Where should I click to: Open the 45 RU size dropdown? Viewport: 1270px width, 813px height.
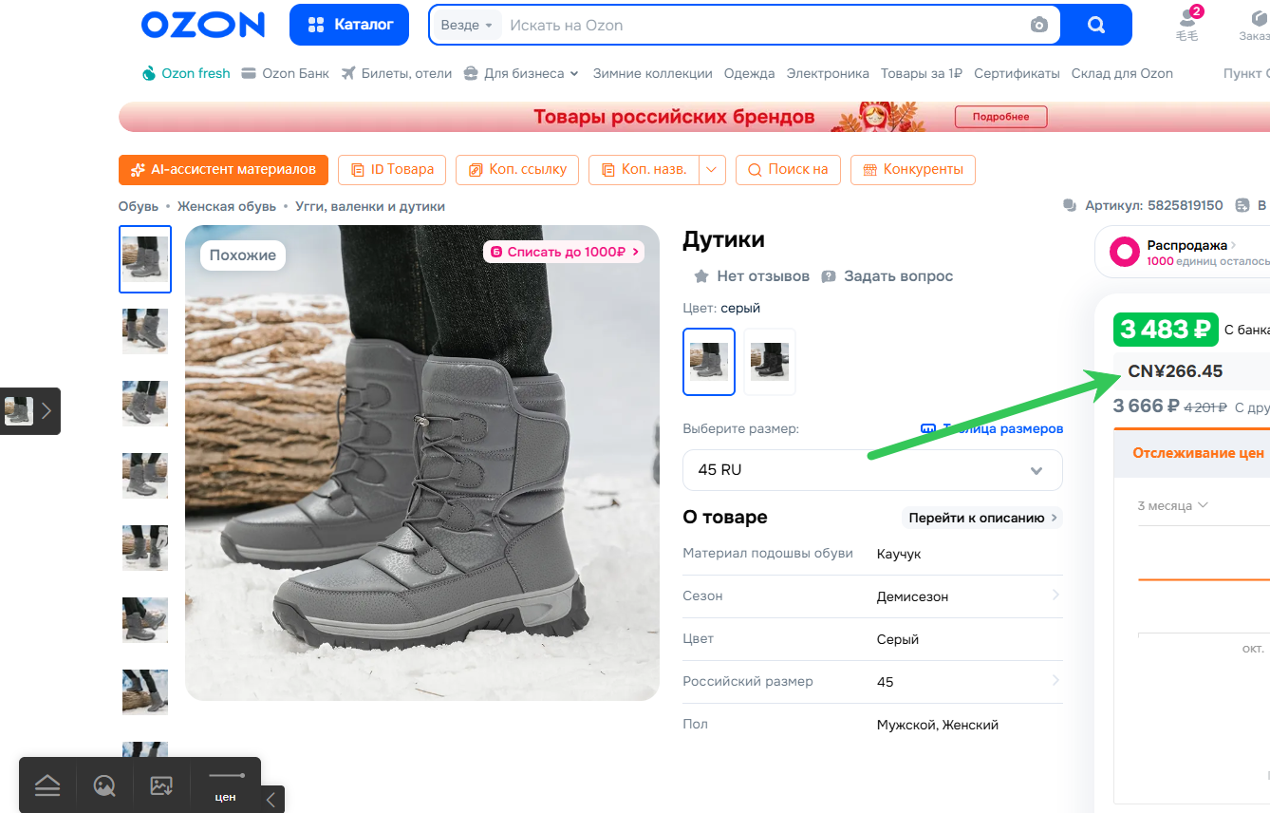point(872,470)
